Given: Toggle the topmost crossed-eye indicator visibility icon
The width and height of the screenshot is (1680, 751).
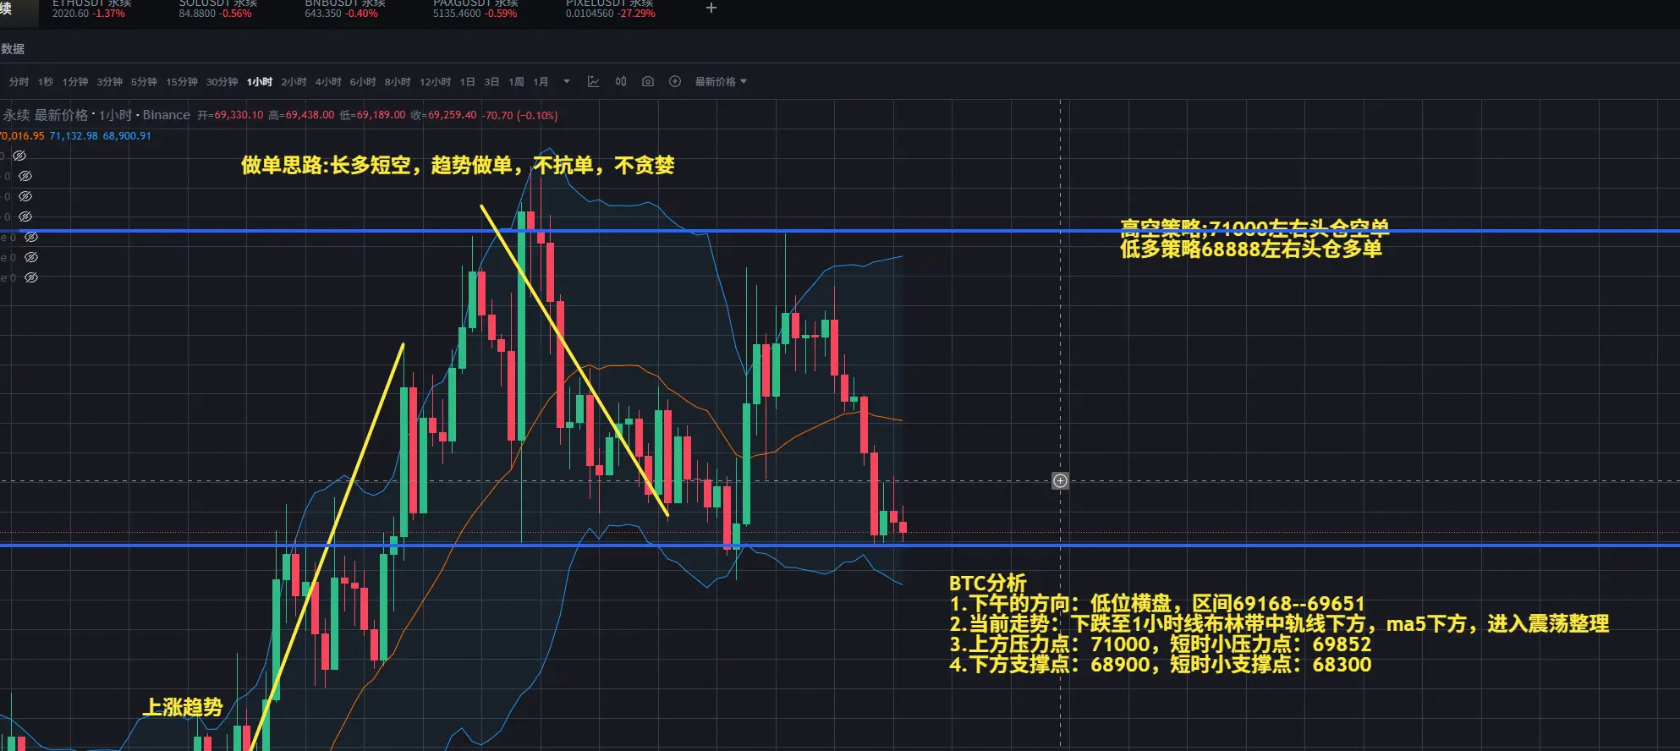Looking at the screenshot, I should point(19,156).
